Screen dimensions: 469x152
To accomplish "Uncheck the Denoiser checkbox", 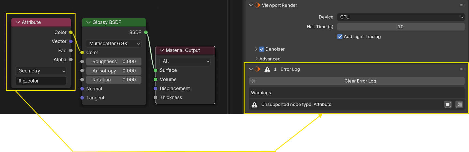I will (262, 49).
